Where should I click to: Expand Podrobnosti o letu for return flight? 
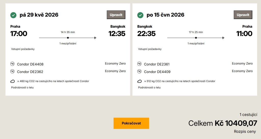[x=149, y=88]
